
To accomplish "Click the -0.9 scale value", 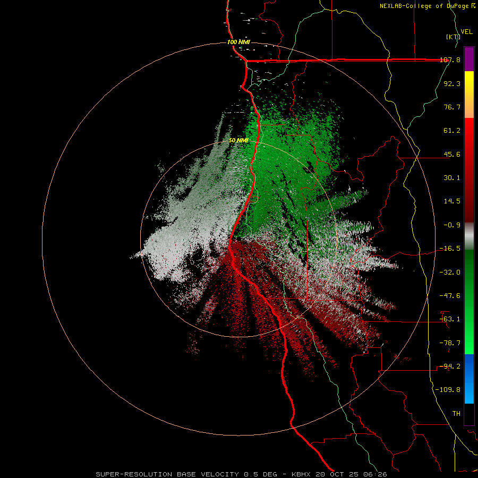I will click(x=452, y=225).
